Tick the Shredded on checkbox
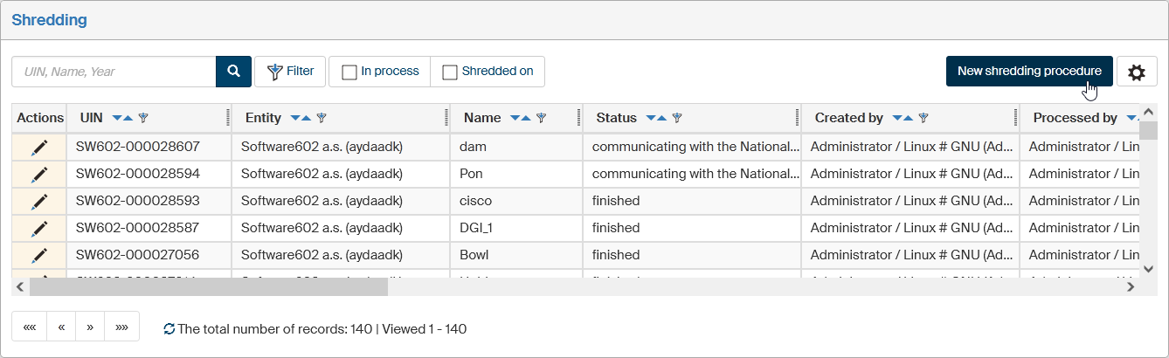1169x358 pixels. pos(450,72)
